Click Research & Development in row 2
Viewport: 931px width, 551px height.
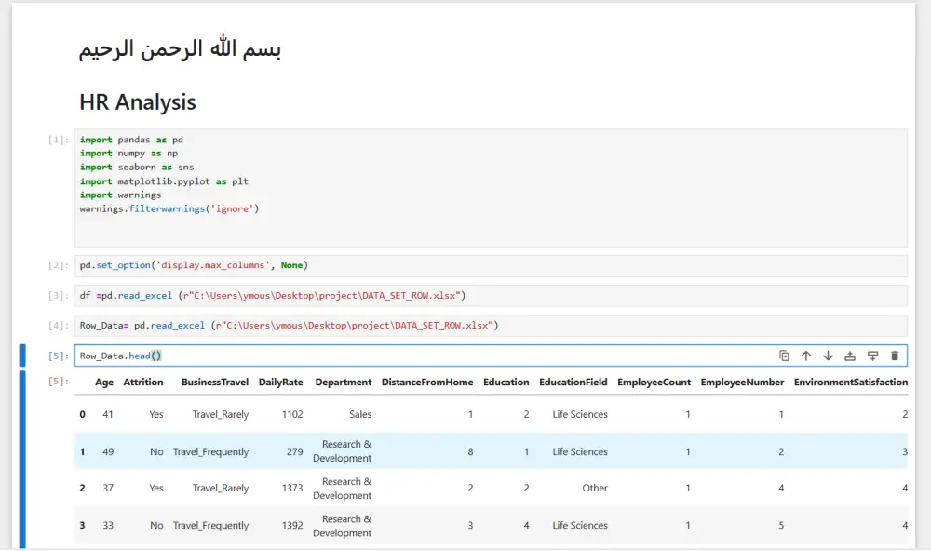coord(343,489)
